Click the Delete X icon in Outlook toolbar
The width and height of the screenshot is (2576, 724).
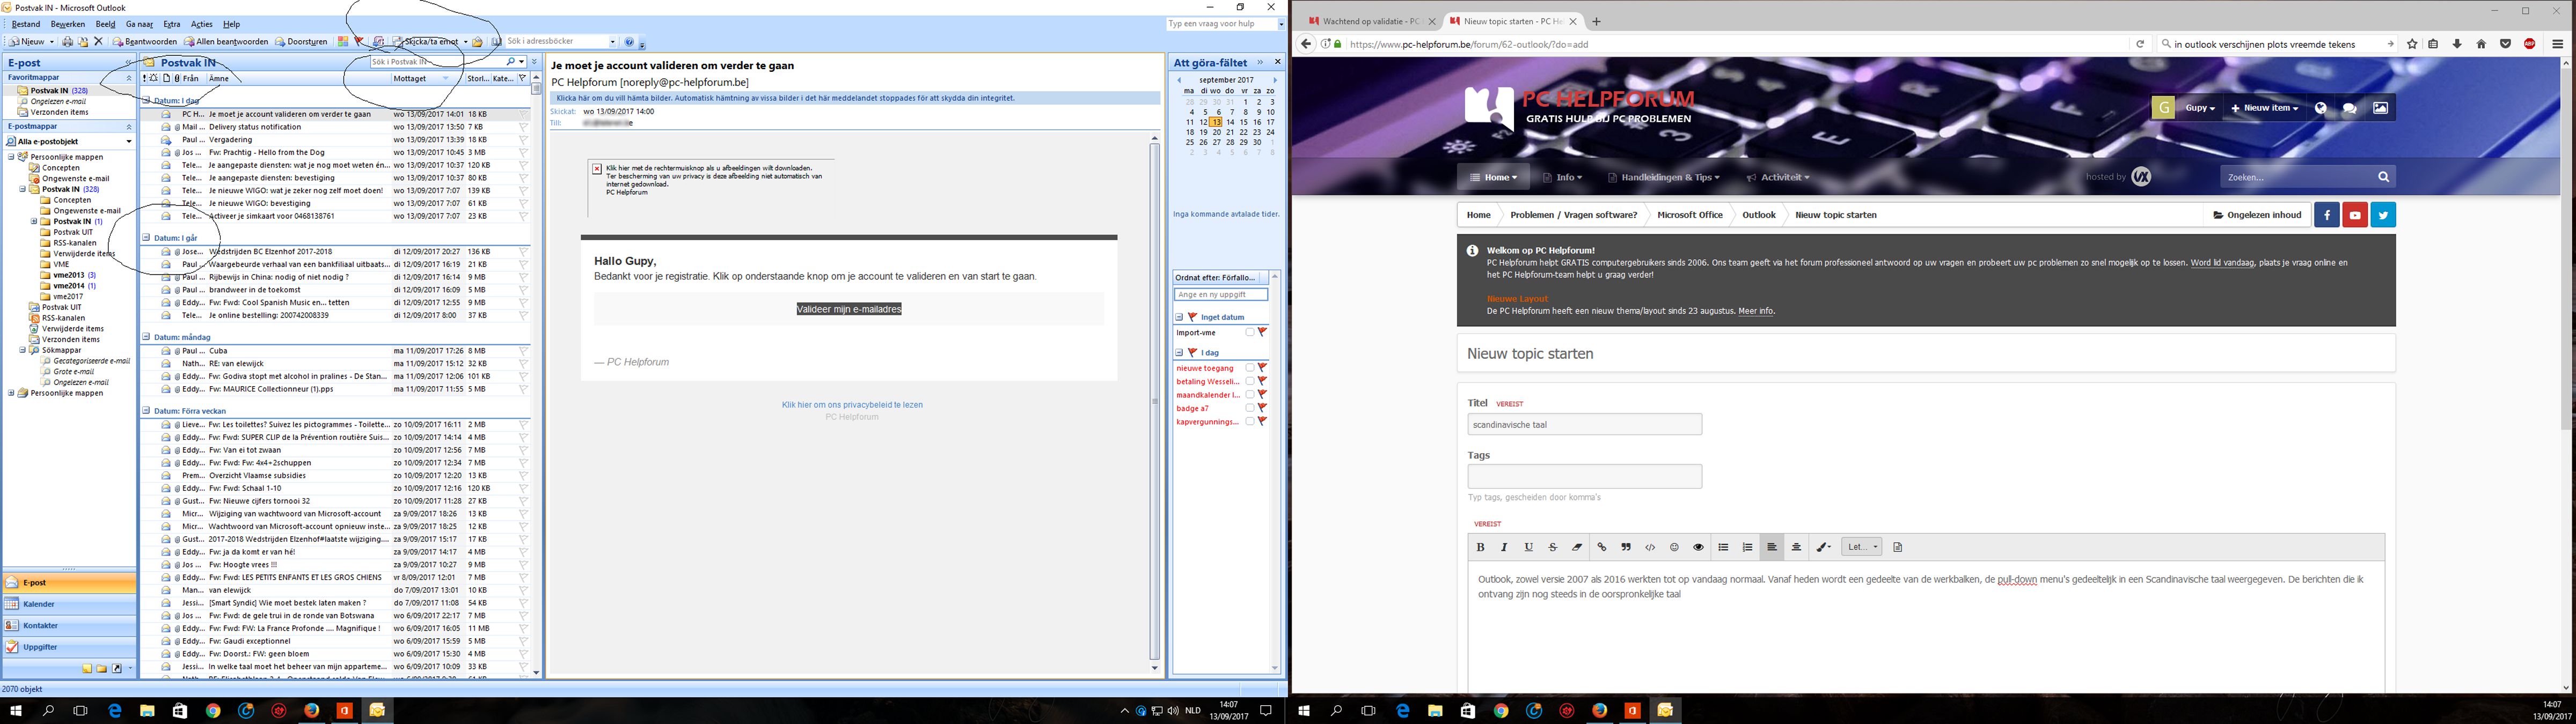click(x=98, y=42)
